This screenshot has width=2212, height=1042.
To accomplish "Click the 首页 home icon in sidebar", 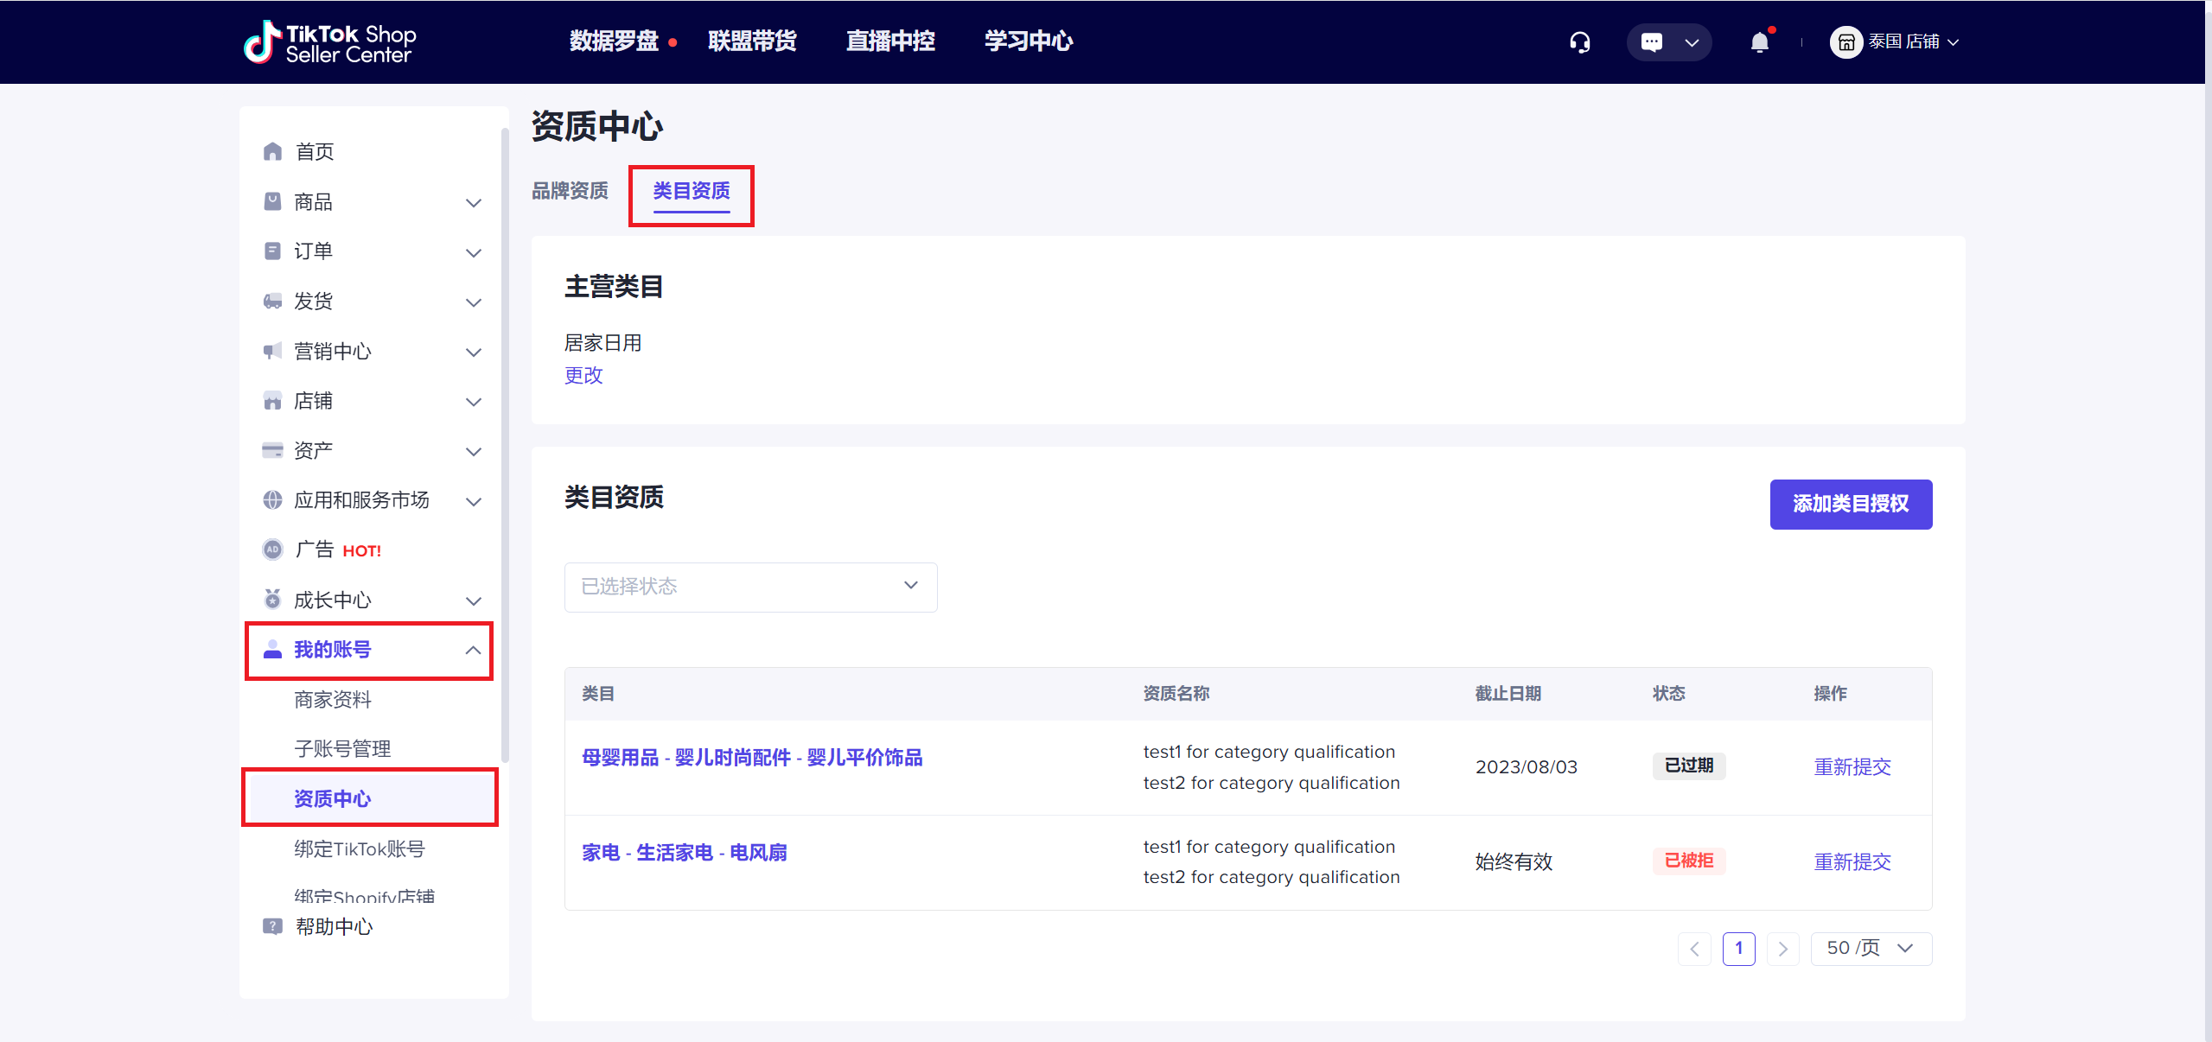I will tap(273, 152).
